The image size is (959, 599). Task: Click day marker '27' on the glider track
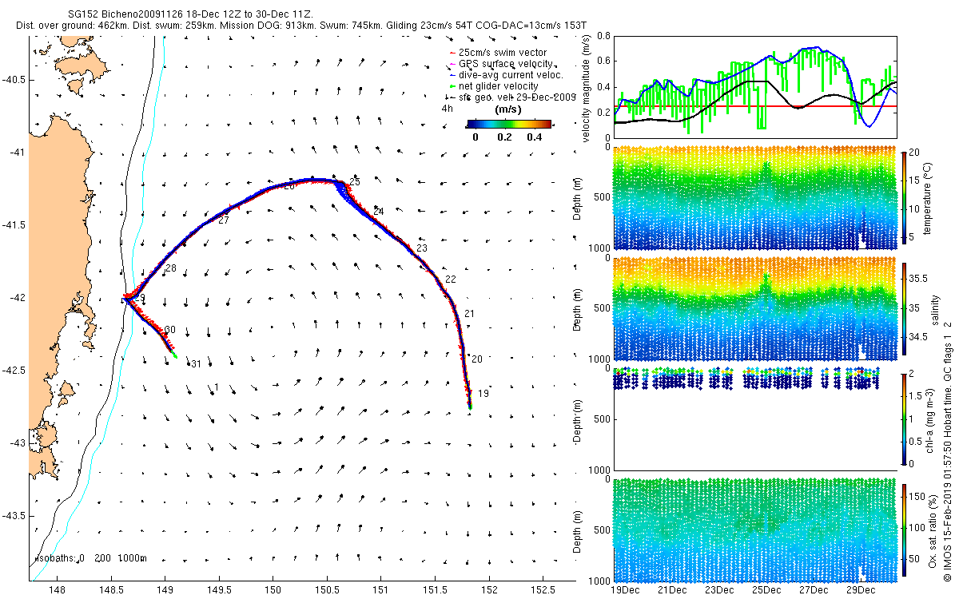point(224,220)
